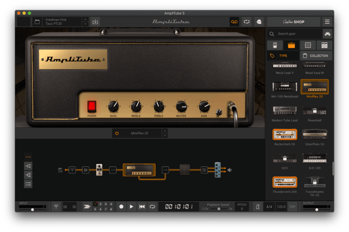Select the MH-500 Metalhead amp thumbnail
The image size is (349, 232).
[x=285, y=87]
